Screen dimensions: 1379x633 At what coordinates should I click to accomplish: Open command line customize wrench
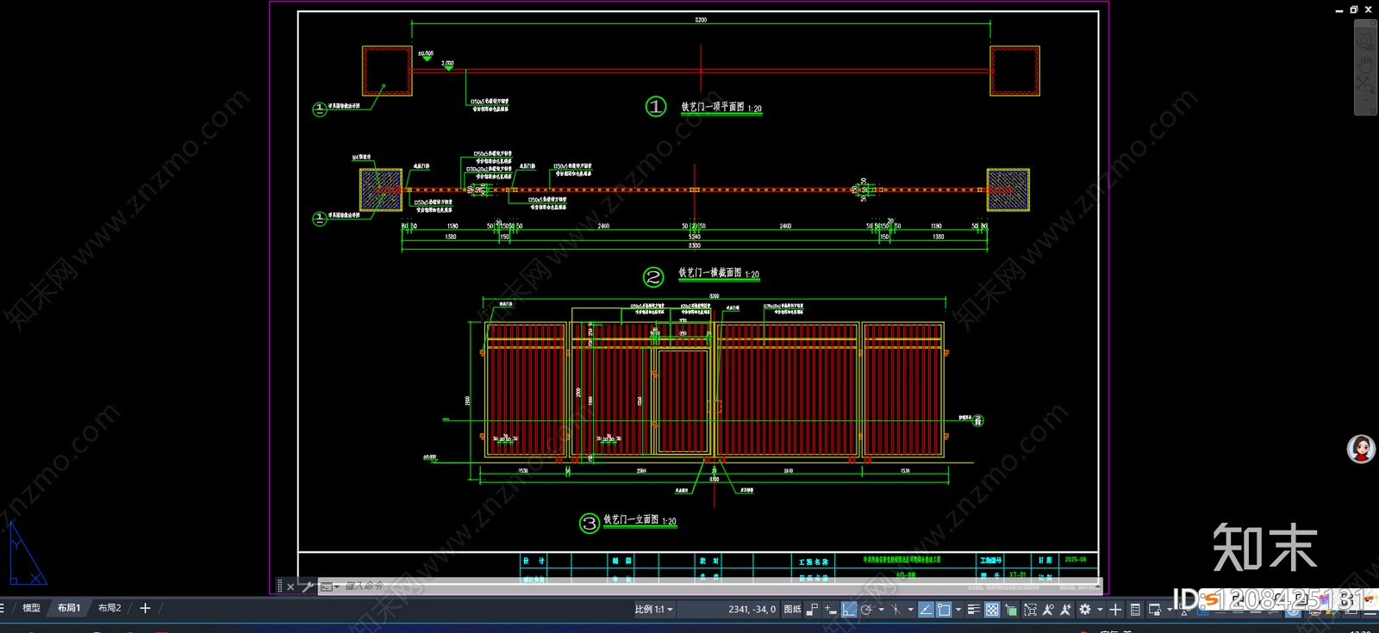[x=307, y=586]
